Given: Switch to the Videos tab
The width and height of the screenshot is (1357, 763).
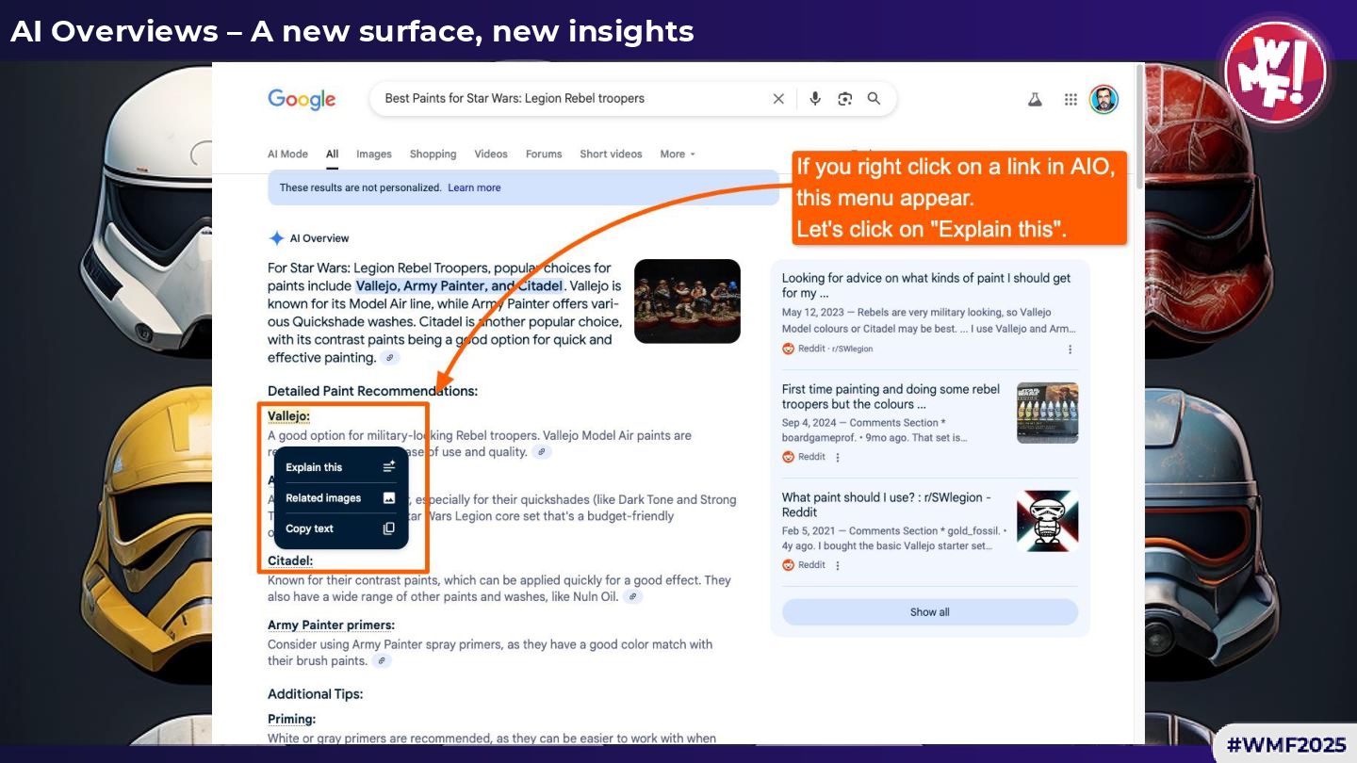Looking at the screenshot, I should 491,154.
